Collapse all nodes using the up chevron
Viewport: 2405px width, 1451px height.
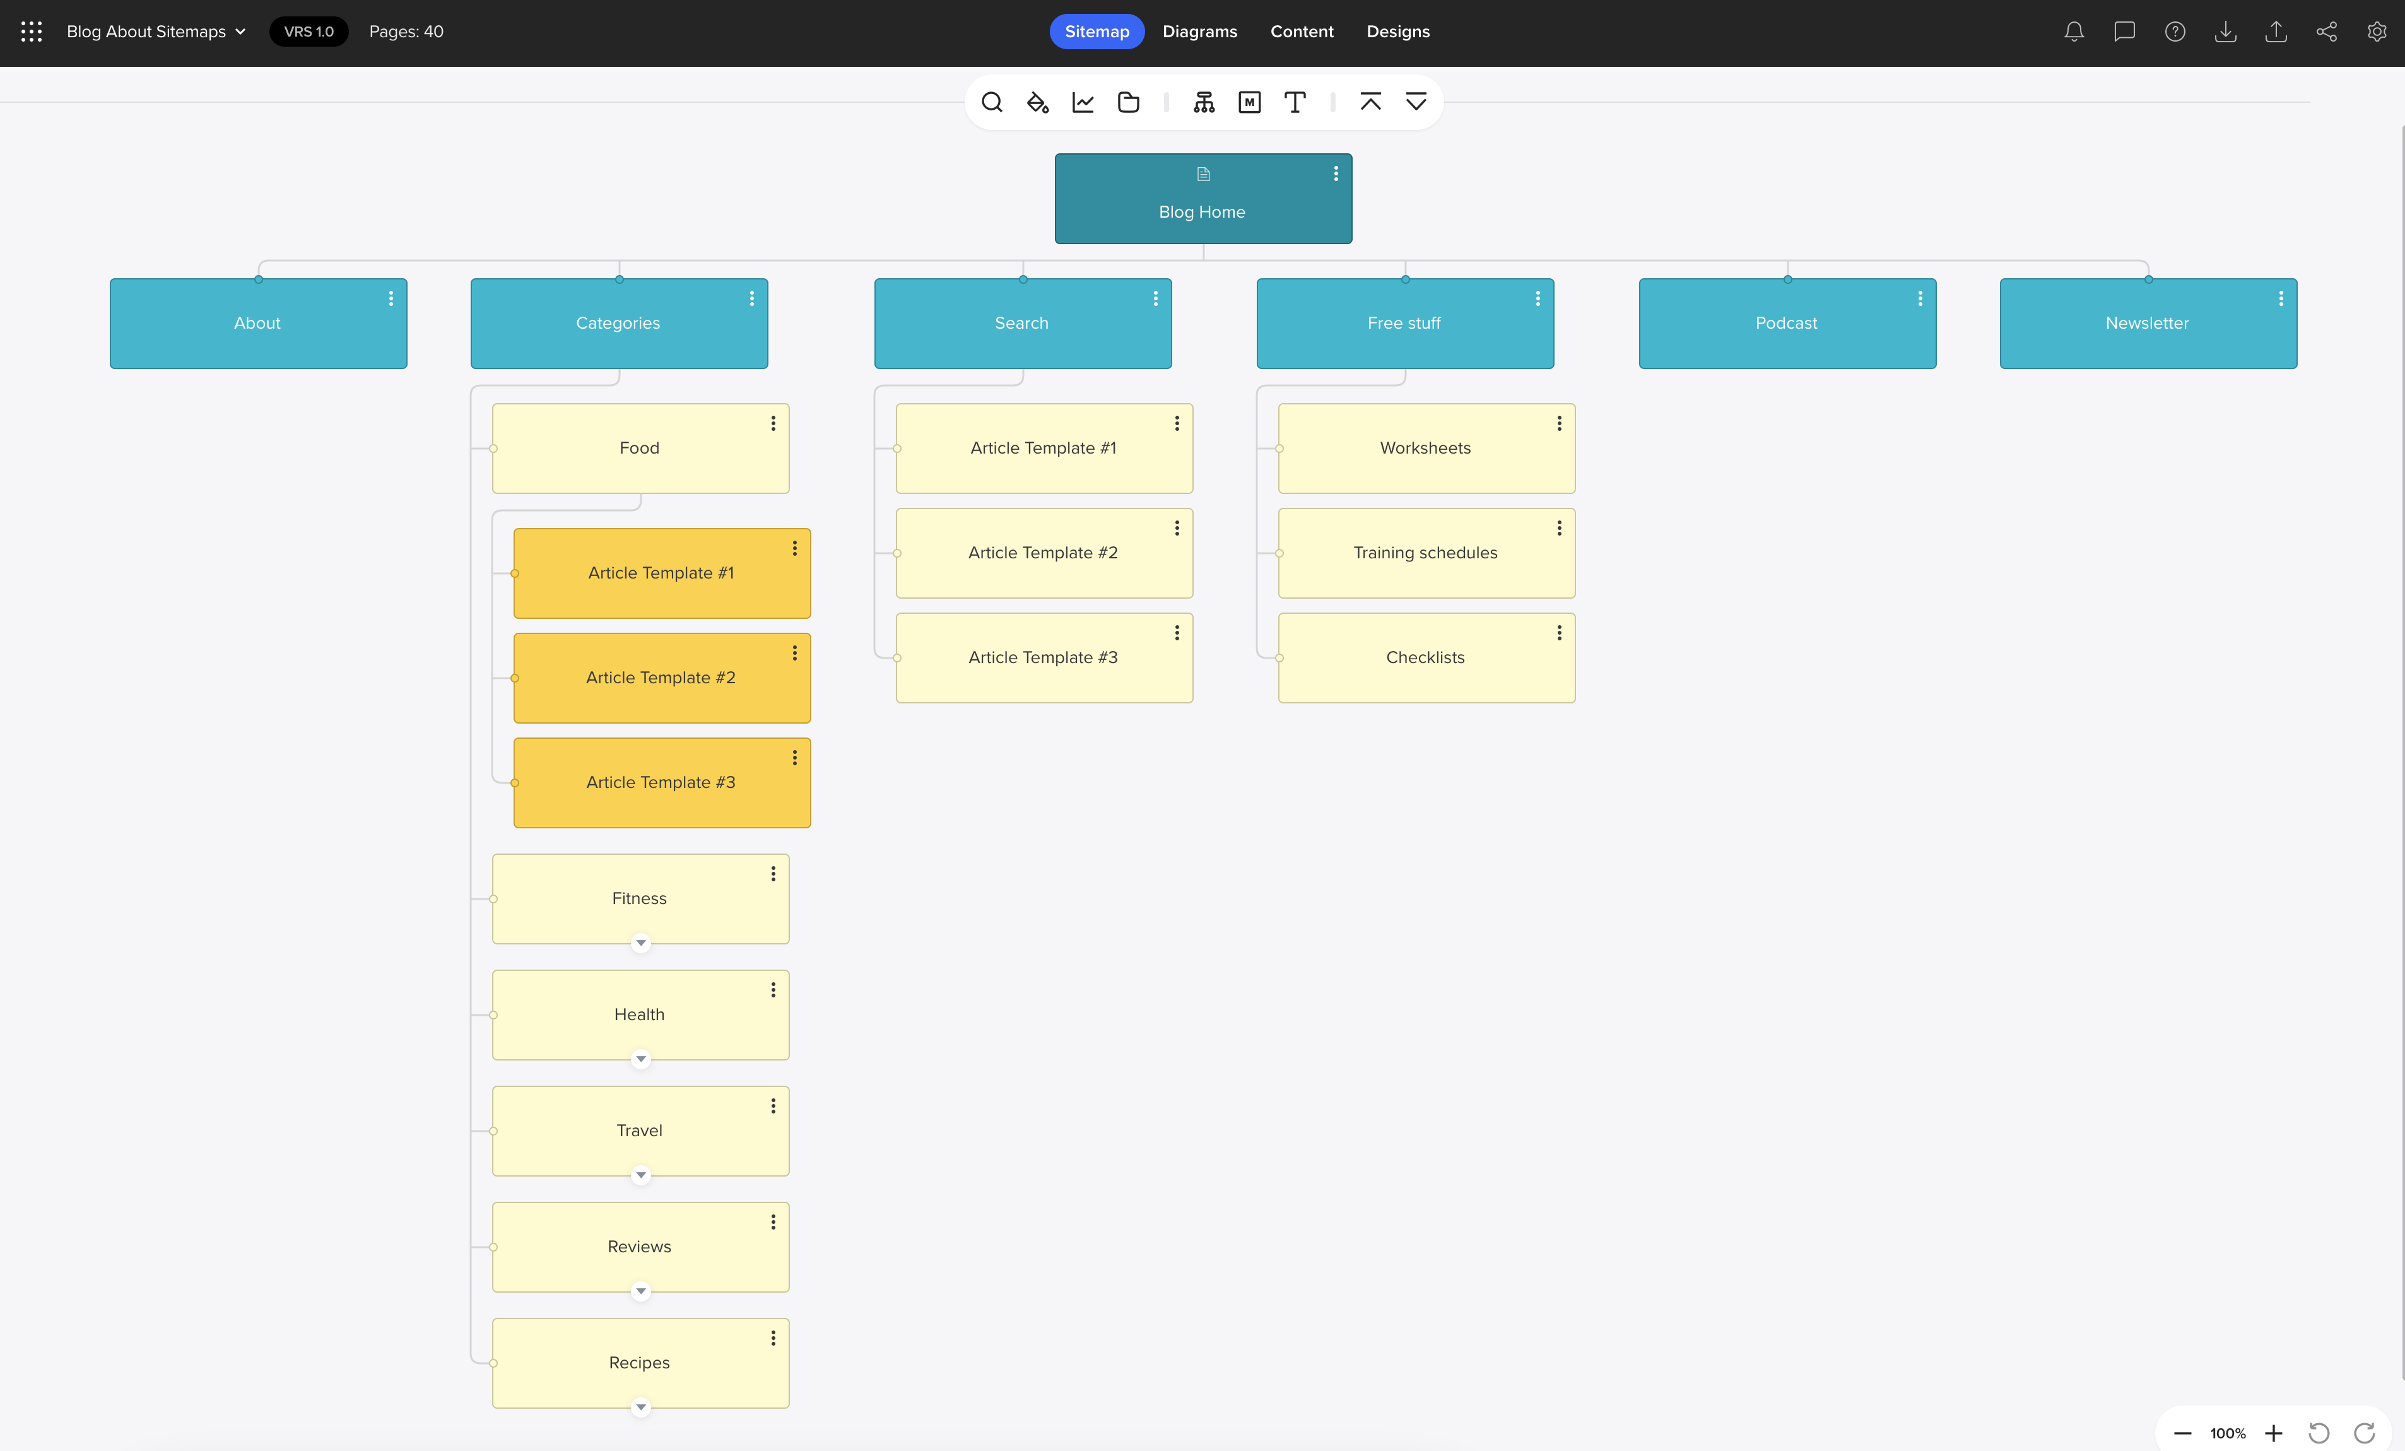click(x=1370, y=102)
